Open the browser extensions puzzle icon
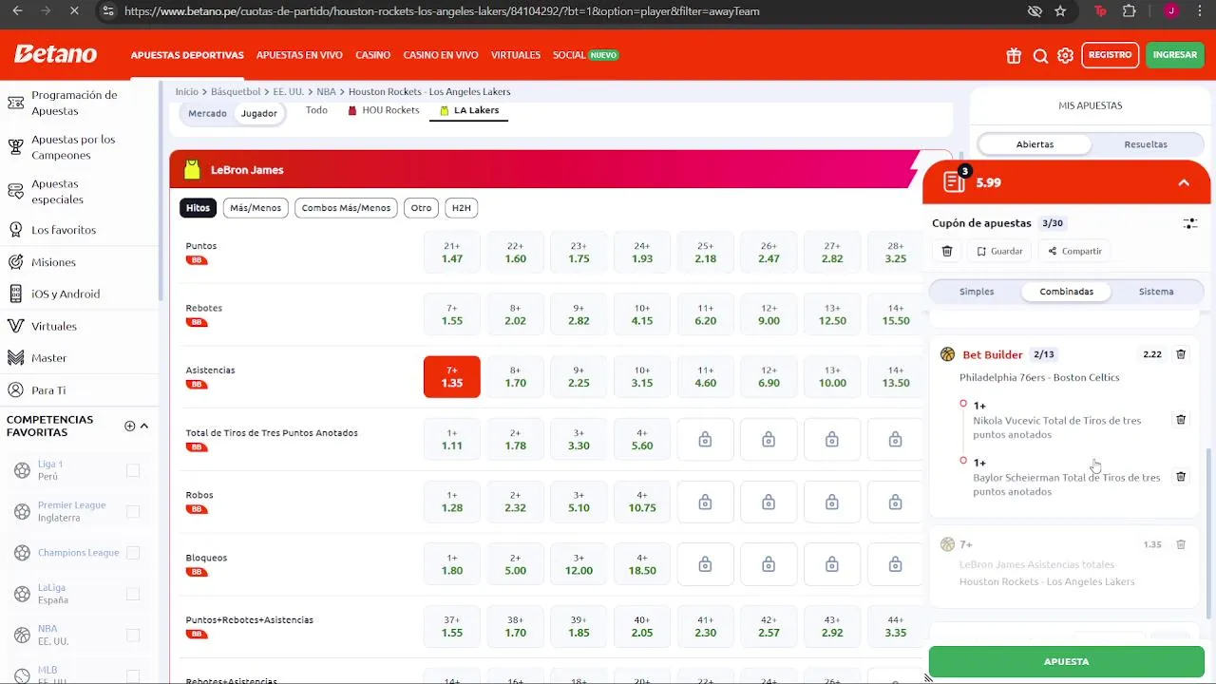This screenshot has width=1216, height=684. [1129, 11]
